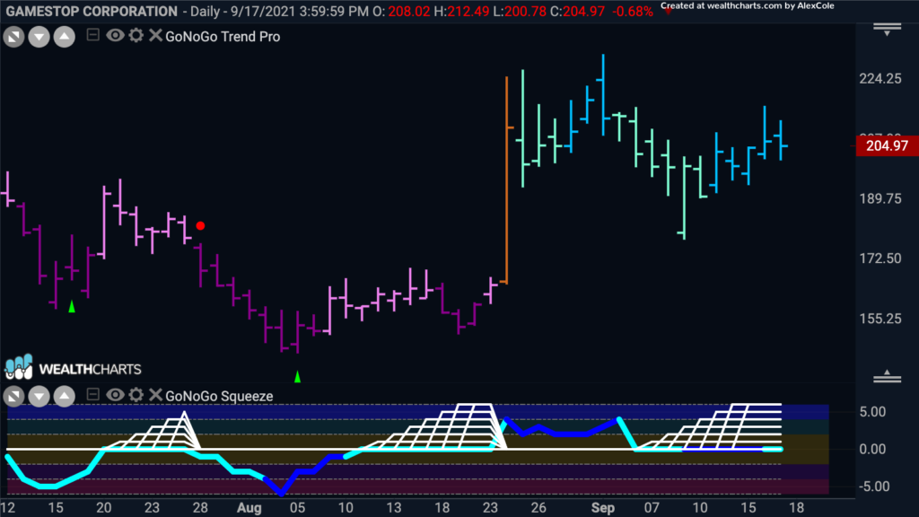Image resolution: width=919 pixels, height=517 pixels.
Task: Click the Sep date axis label
Action: point(602,508)
